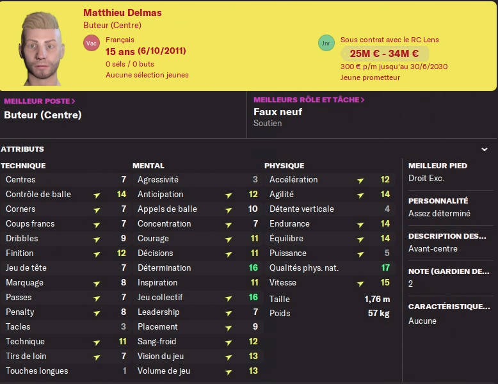Click the trend arrow beside Finition
Viewport: 498px width, 384px height.
(97, 253)
